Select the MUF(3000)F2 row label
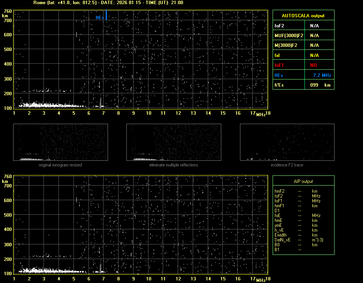 tap(289, 36)
